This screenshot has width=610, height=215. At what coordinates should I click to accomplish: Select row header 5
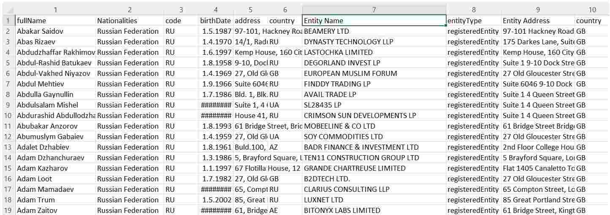coord(8,63)
